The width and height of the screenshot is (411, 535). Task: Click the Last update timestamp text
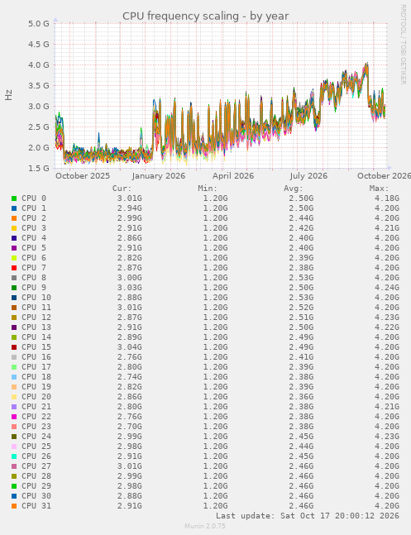coord(308,515)
